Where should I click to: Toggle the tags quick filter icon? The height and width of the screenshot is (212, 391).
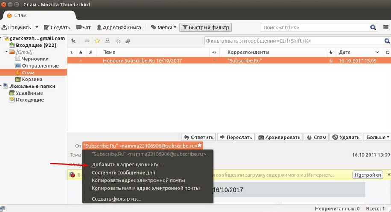[118, 41]
